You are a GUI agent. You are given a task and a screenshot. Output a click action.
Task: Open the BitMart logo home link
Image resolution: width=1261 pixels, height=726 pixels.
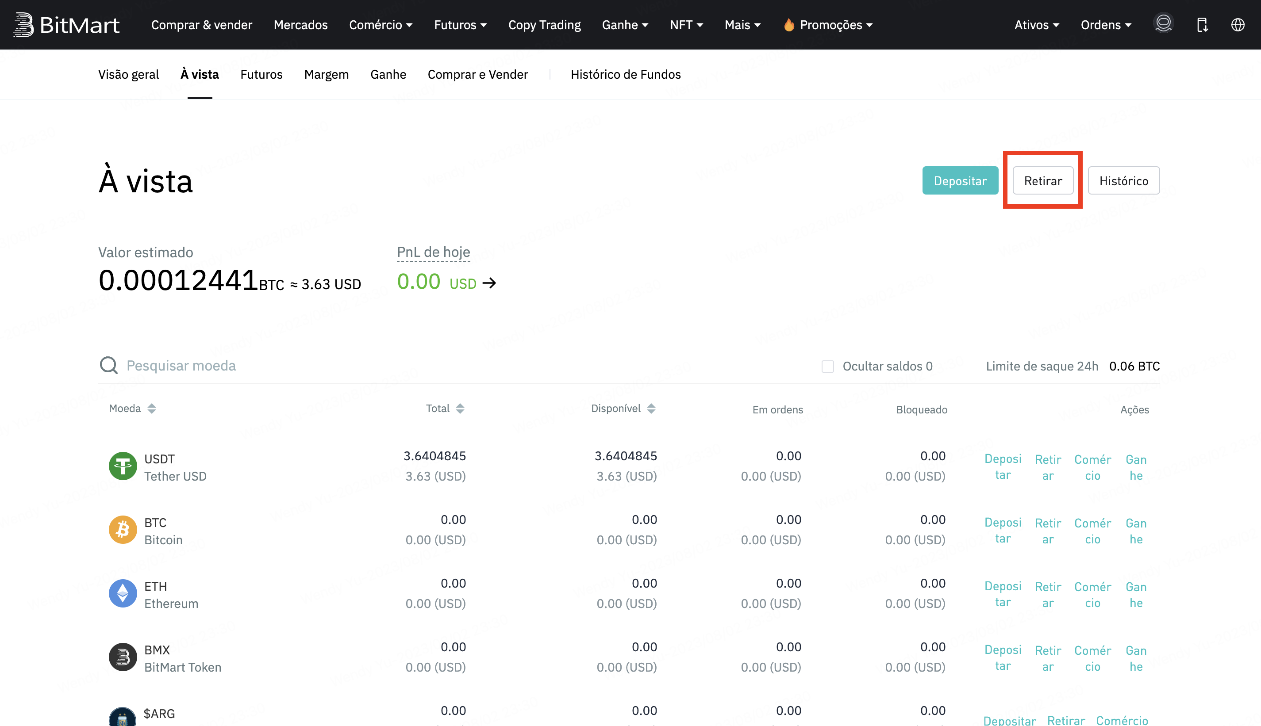tap(66, 24)
